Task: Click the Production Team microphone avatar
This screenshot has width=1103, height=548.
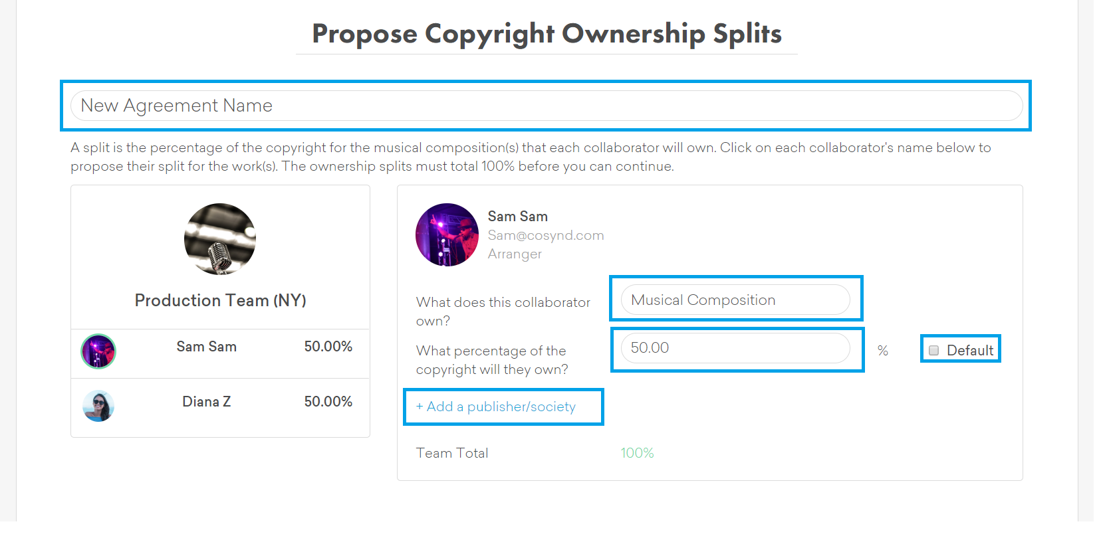Action: click(220, 239)
